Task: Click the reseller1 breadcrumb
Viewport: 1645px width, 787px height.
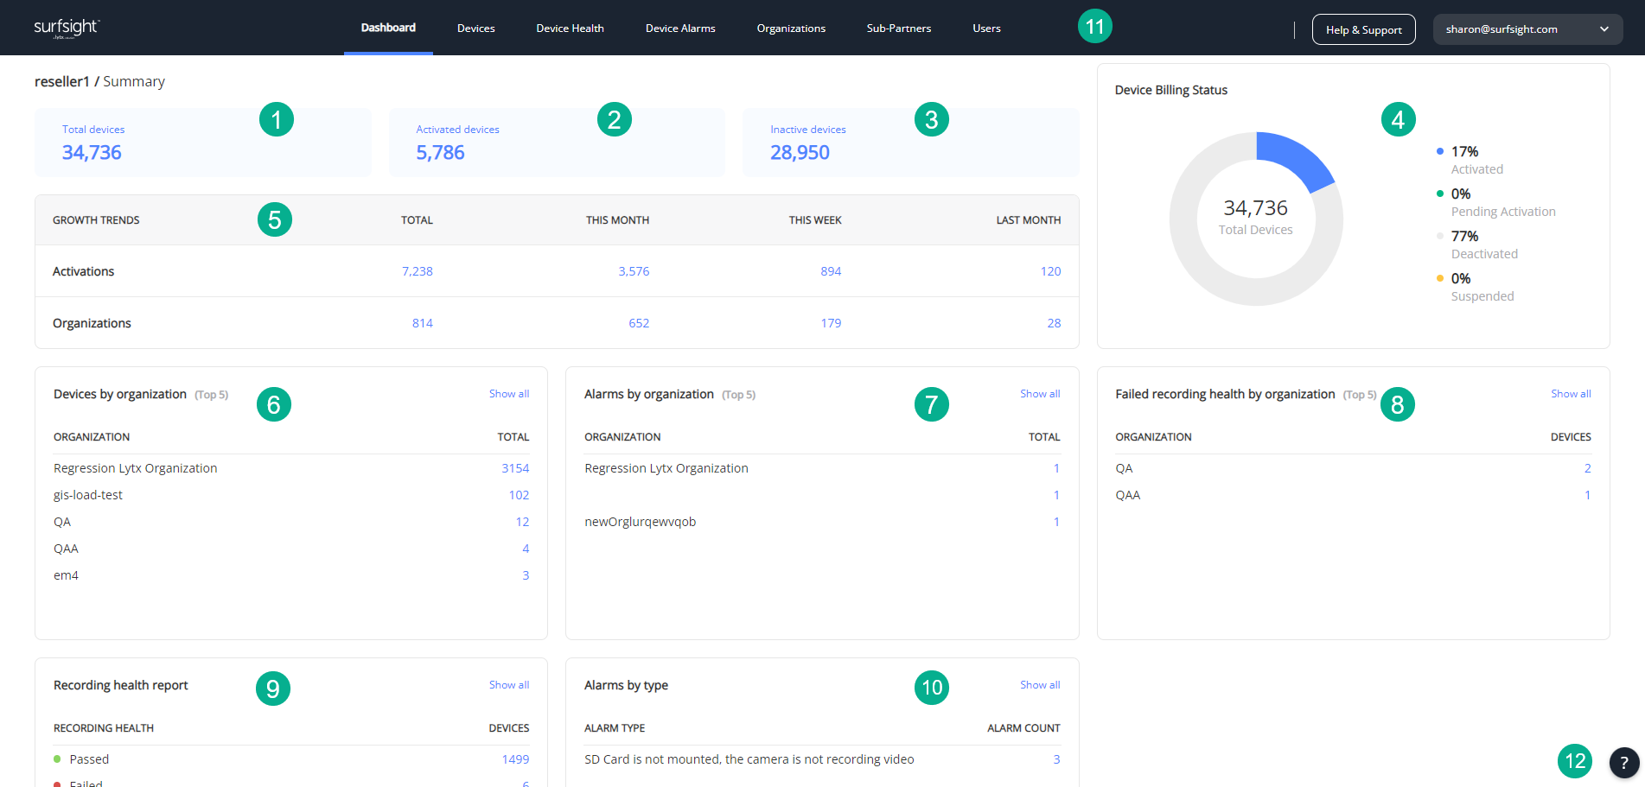Action: (x=62, y=81)
